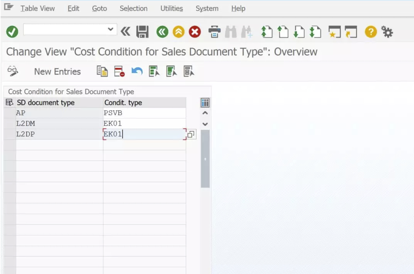Click the PSVB condition type cell
414x274 pixels.
click(x=145, y=113)
